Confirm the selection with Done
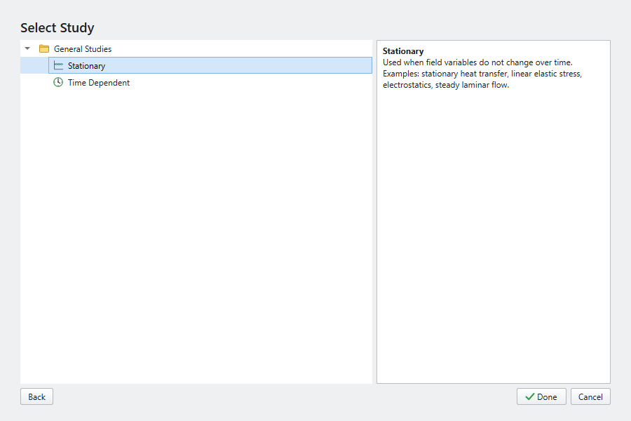Viewport: 631px width, 421px height. pyautogui.click(x=541, y=396)
